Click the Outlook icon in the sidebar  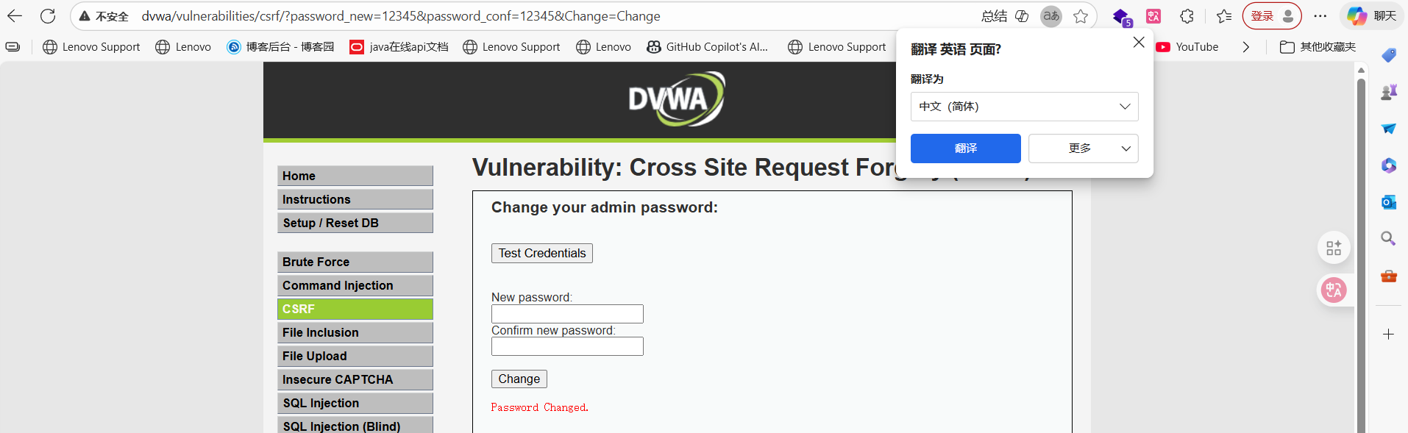1388,202
